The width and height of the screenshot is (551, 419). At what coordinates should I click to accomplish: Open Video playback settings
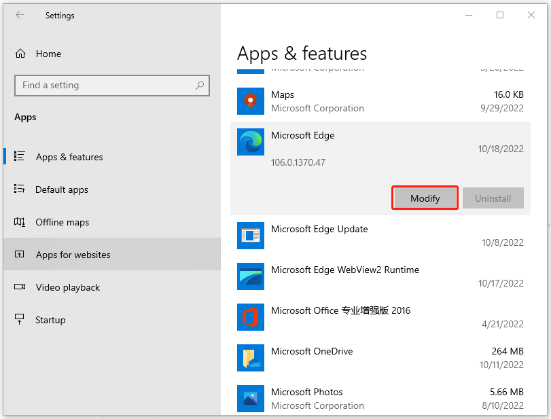(68, 287)
